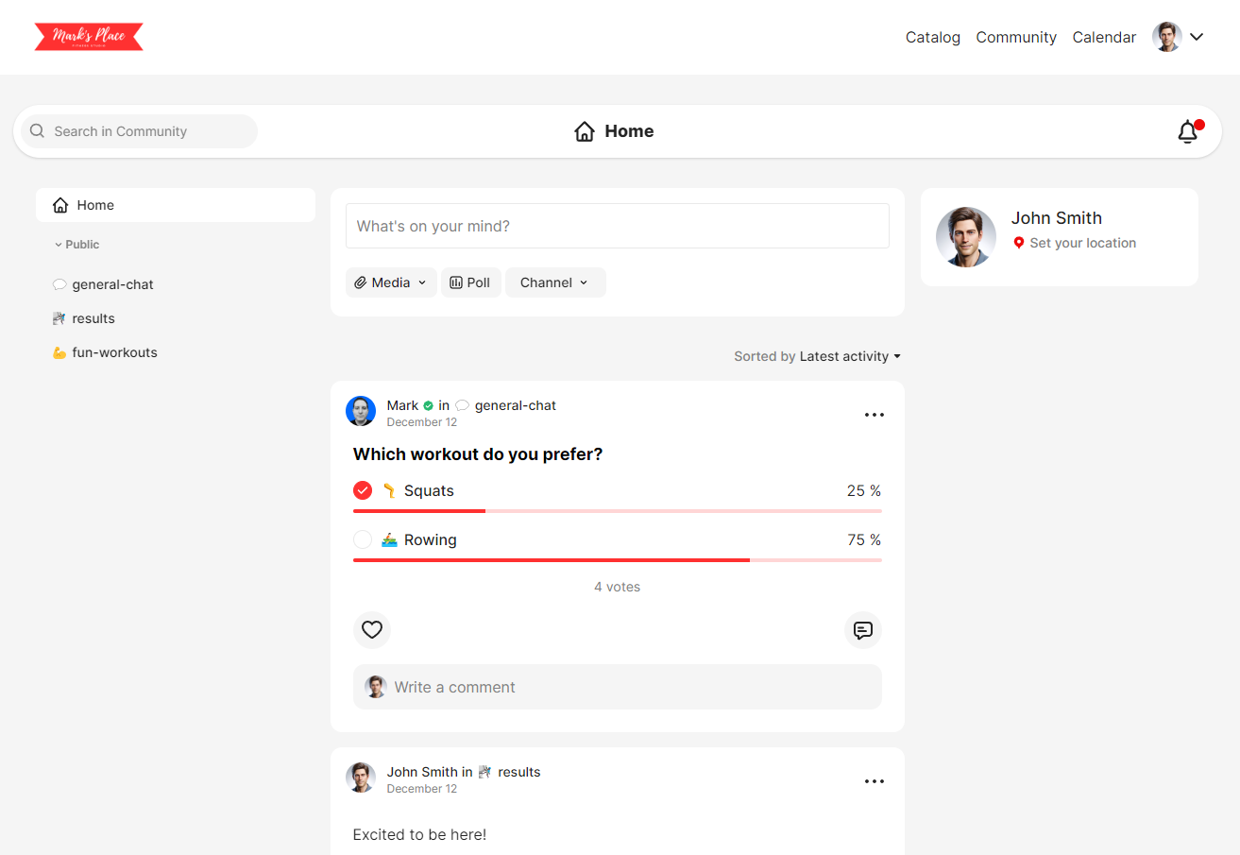Click the location pin icon
This screenshot has width=1240, height=855.
tap(1019, 243)
